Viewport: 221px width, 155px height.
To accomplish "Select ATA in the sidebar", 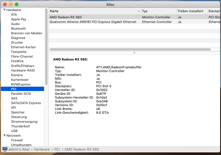I will 14,15.
